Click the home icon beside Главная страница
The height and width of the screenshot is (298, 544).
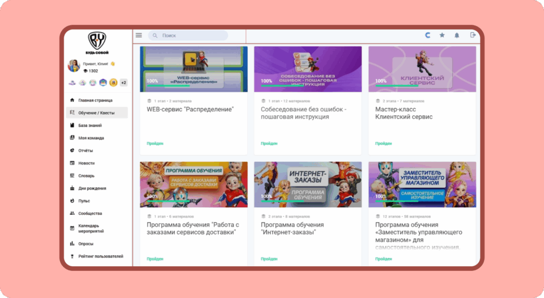pos(72,100)
